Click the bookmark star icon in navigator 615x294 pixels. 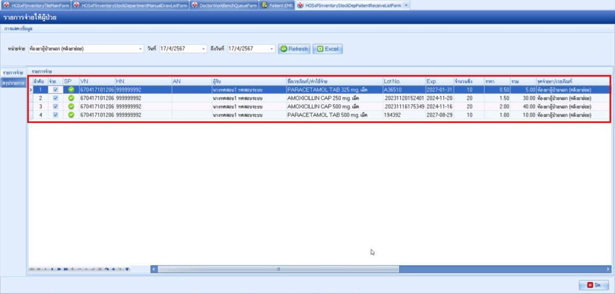point(113,269)
